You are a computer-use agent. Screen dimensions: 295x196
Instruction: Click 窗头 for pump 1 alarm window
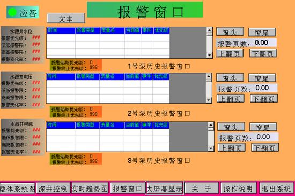230,32
